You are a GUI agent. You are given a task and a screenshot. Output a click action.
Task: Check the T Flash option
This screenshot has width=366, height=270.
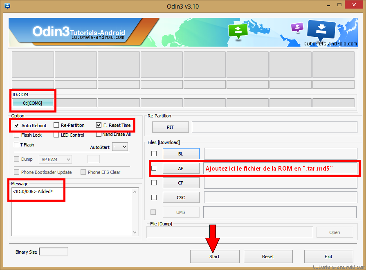17,144
